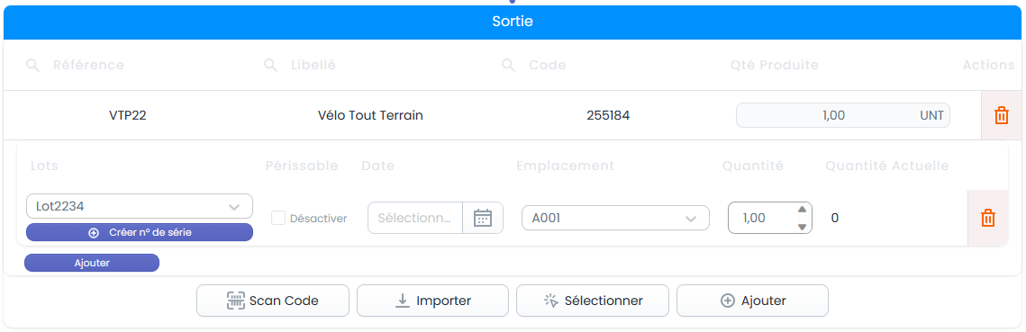
Task: Click the Sélectionner button
Action: [592, 301]
